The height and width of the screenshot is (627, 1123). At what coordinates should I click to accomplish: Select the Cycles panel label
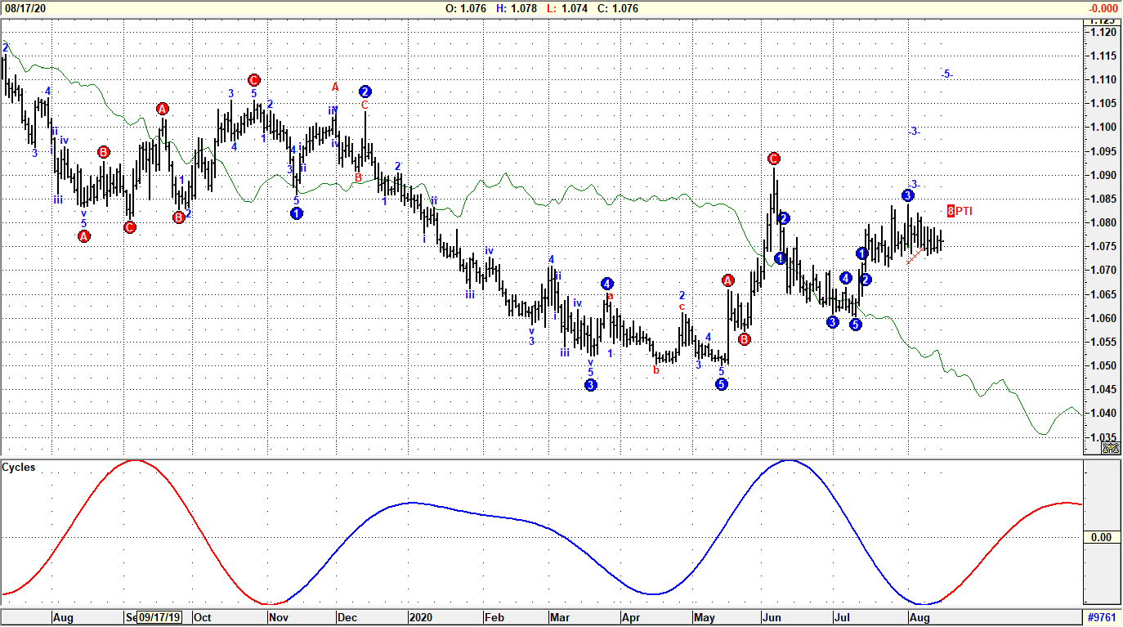20,466
